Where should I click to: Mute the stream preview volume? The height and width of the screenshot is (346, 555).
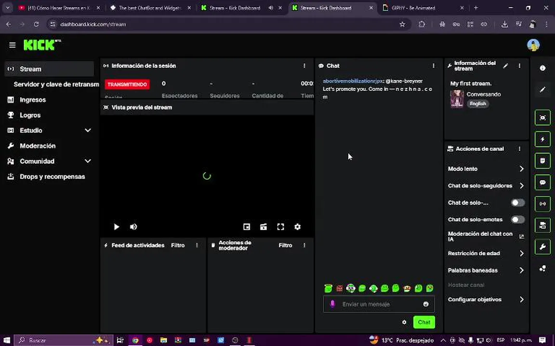point(133,227)
